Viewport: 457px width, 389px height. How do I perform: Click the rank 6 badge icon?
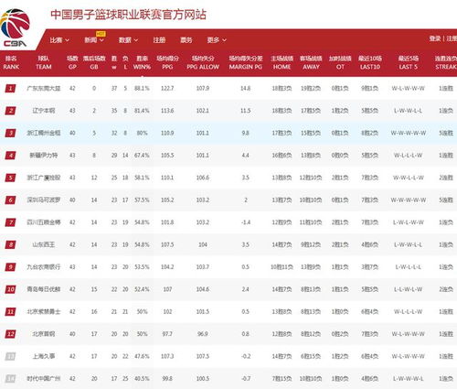10,200
